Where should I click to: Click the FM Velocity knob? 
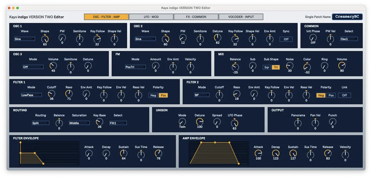[190, 67]
